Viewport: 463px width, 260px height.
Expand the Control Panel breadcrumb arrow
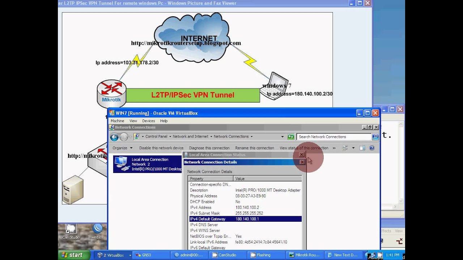170,136
